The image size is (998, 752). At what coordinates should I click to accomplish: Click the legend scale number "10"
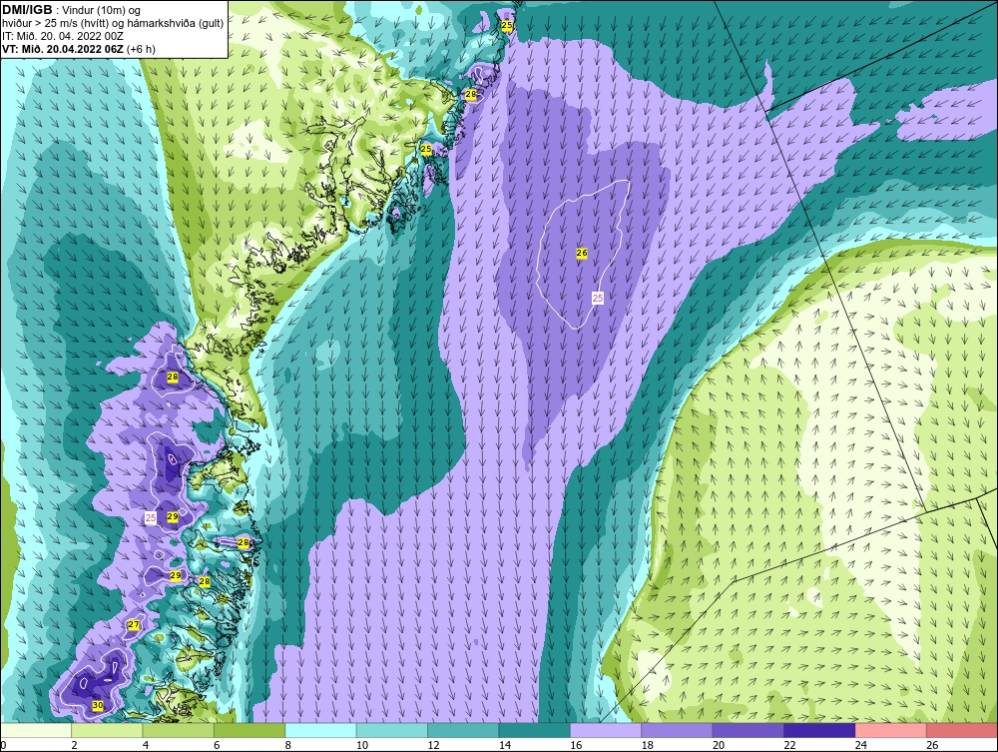pos(362,746)
